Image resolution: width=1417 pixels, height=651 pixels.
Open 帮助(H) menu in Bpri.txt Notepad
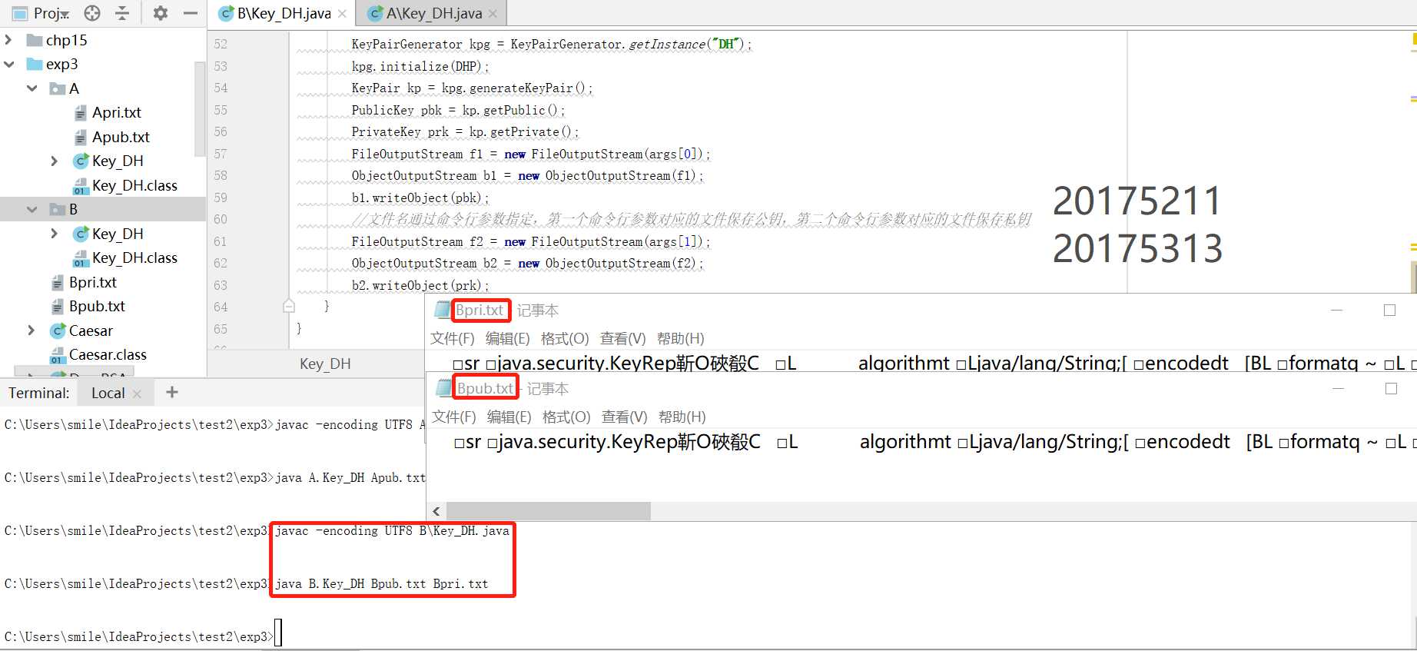681,338
